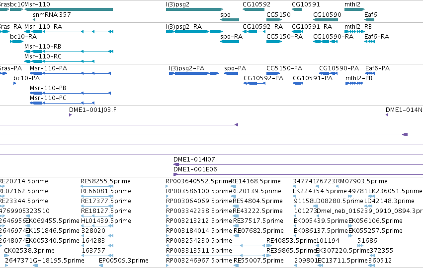
Task: Select the bc10-RA transcript label
Action: pos(23,37)
